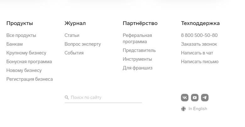Open the YouTube channel icon
Screen dimensions: 245x127
[x=195, y=98]
